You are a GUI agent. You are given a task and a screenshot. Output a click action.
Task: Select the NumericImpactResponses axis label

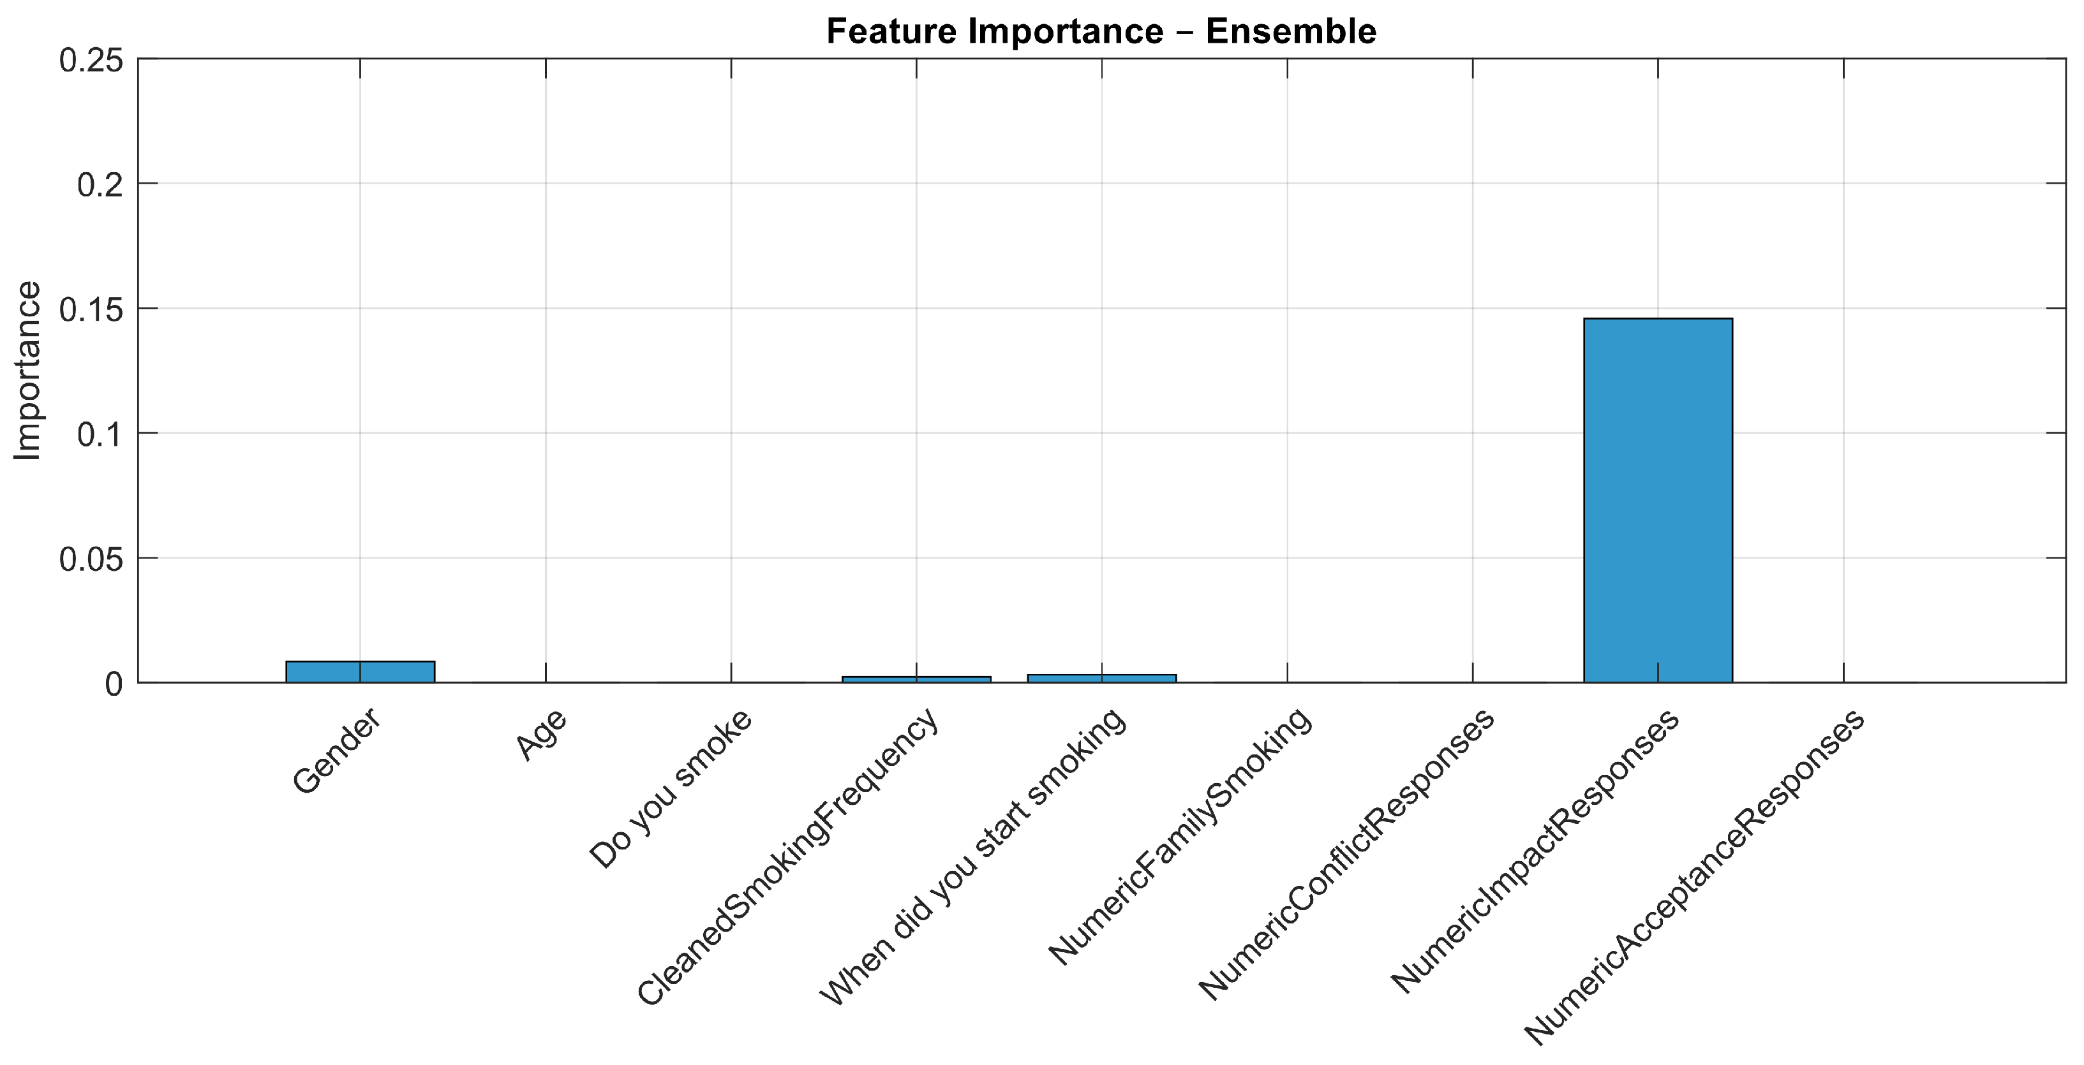pos(1535,851)
